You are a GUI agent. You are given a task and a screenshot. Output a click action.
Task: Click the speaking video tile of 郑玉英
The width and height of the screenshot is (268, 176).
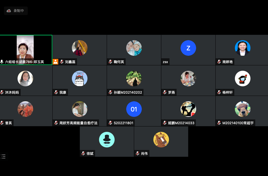point(26,50)
